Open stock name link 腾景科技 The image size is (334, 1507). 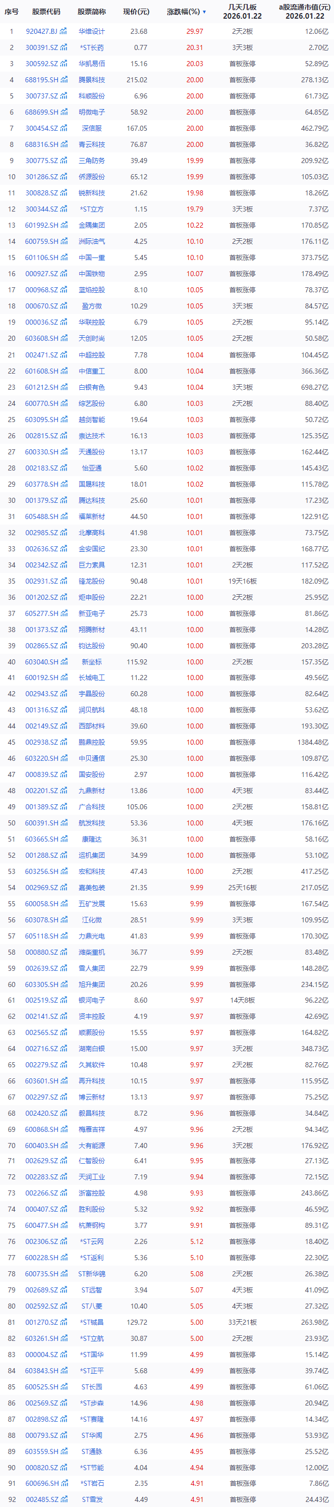(x=92, y=80)
